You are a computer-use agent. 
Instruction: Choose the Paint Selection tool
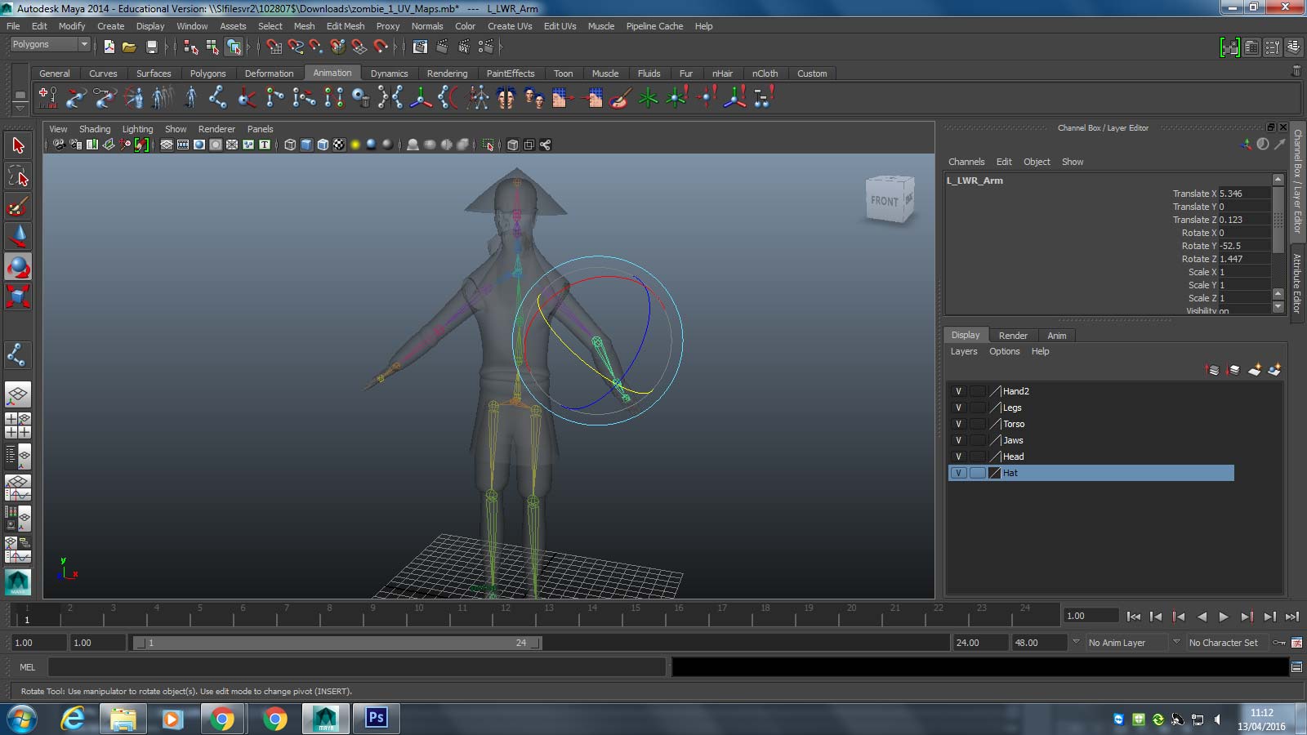pos(18,206)
